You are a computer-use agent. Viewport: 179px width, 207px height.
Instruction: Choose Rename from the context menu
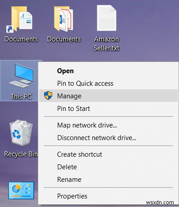(x=108, y=180)
